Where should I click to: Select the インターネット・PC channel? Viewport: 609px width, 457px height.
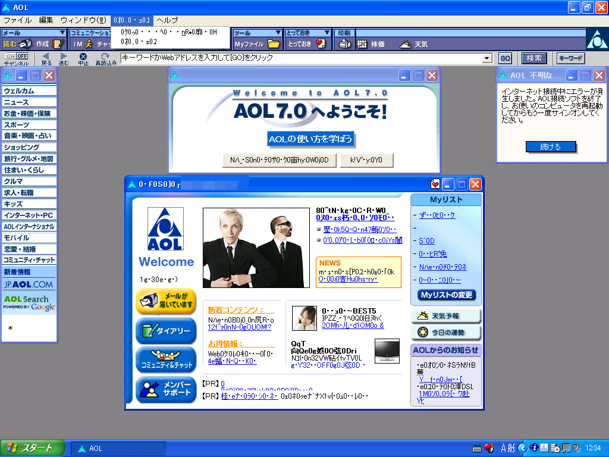click(x=29, y=215)
